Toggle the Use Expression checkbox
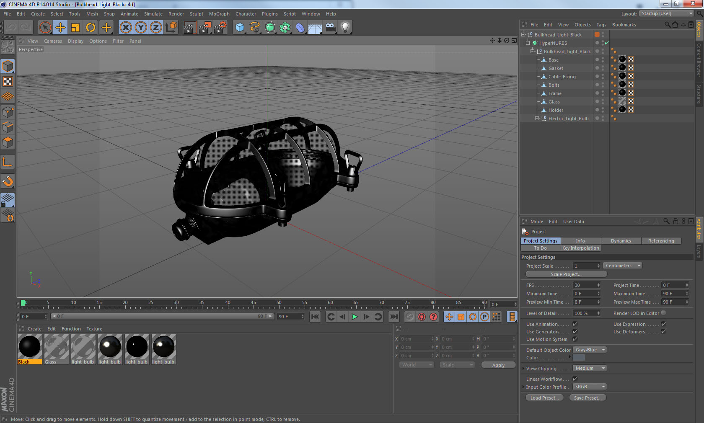Screen dimensions: 704x423 [663, 324]
